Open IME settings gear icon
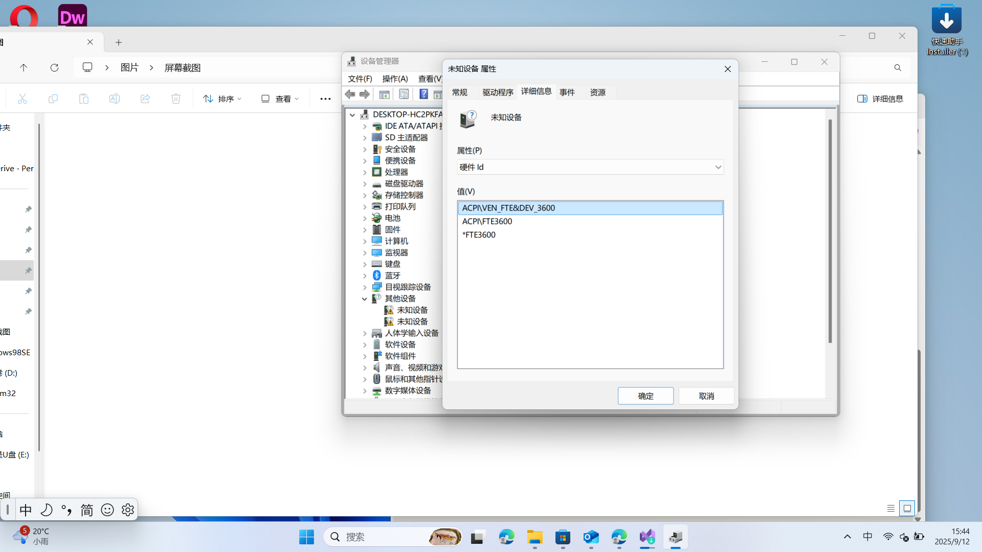The image size is (982, 552). pyautogui.click(x=128, y=510)
